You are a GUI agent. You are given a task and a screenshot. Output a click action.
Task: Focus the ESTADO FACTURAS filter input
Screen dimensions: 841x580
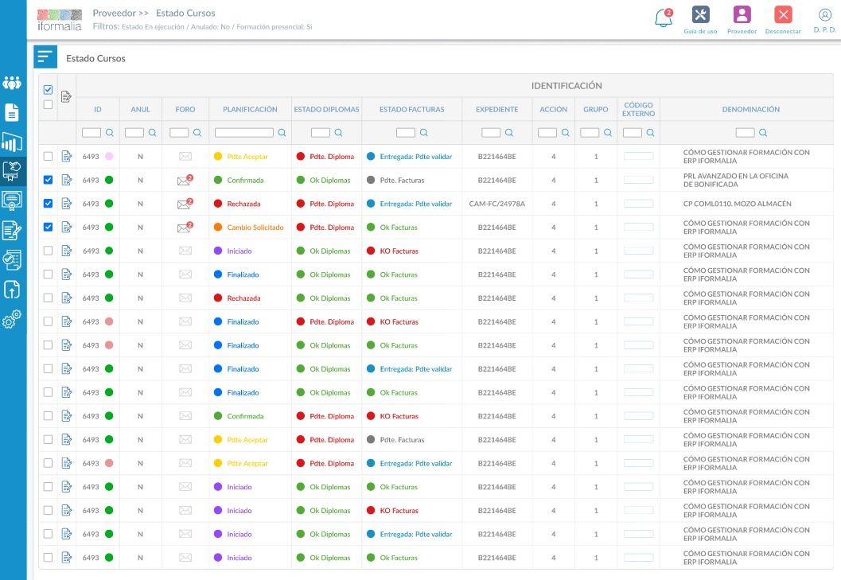click(x=406, y=133)
